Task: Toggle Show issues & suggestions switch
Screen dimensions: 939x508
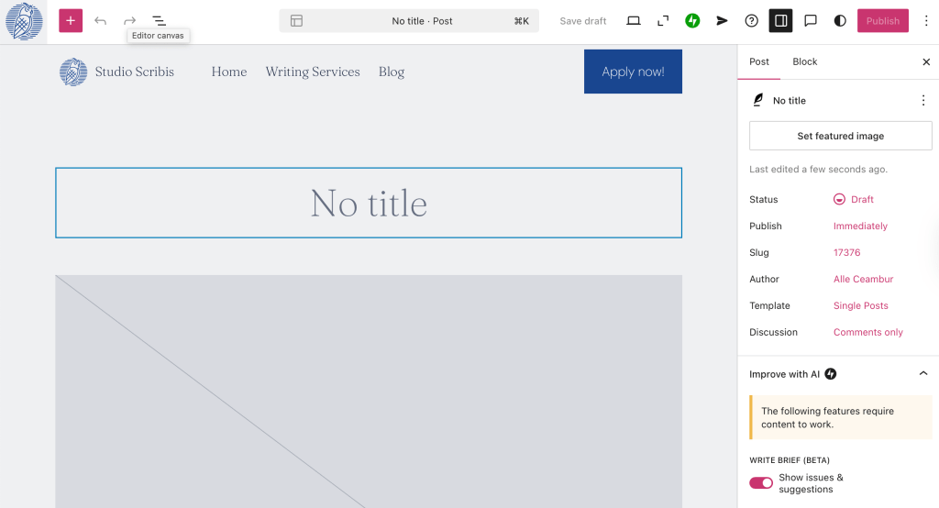Action: (761, 483)
